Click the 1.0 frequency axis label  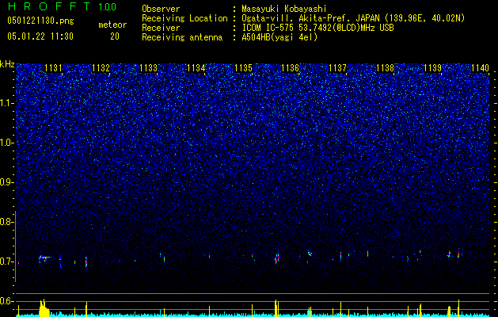[x=6, y=143]
